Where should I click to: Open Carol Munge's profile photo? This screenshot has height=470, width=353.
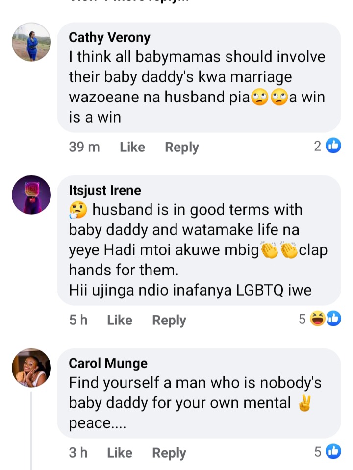[x=31, y=368]
